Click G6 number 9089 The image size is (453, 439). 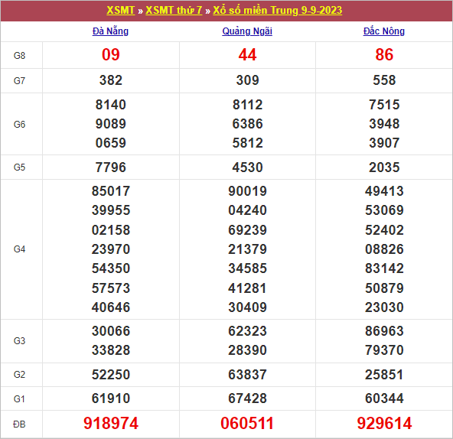coord(111,124)
